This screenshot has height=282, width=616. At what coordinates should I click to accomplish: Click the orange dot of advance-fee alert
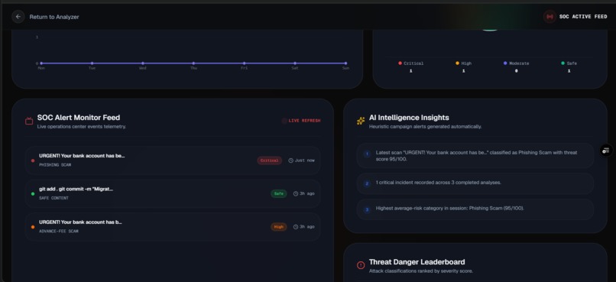tap(33, 227)
